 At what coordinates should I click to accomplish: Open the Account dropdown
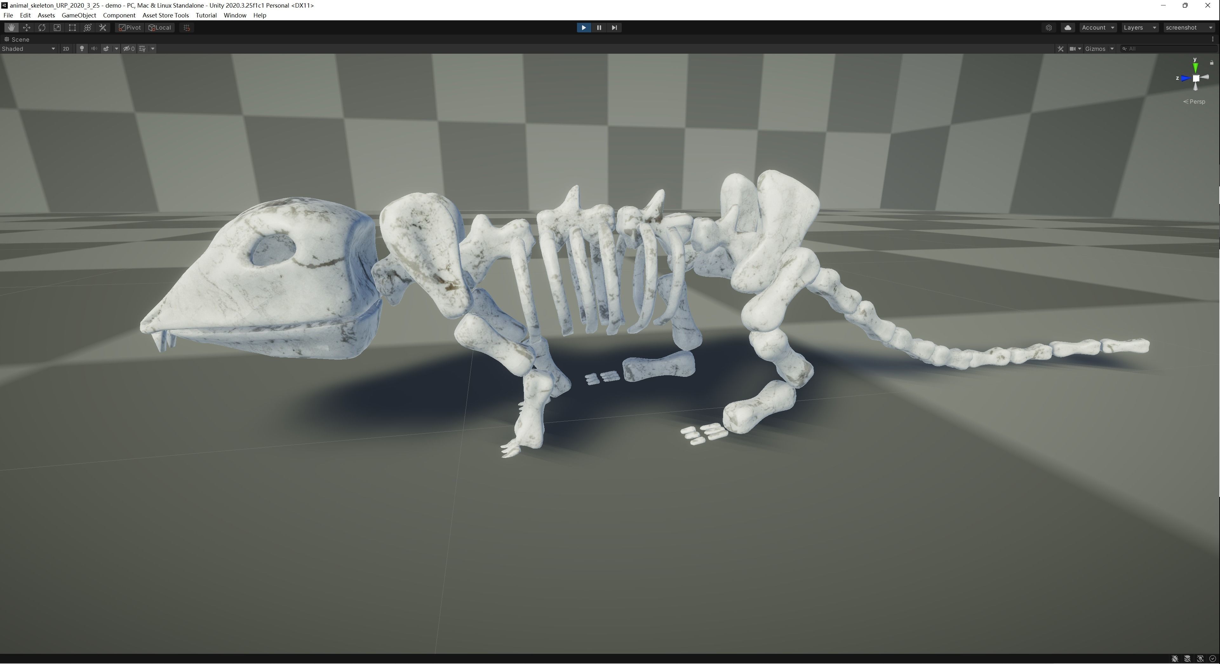click(1098, 28)
